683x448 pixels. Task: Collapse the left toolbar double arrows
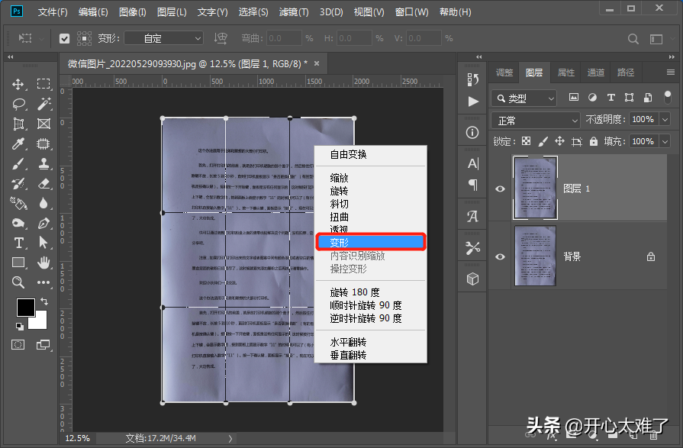11,56
